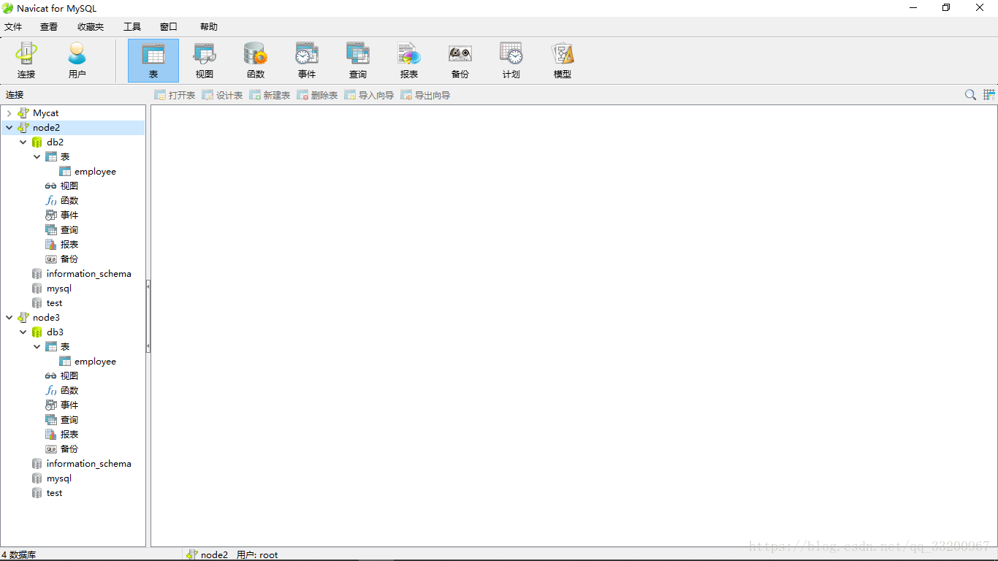Screen dimensions: 998x561
Task: Click the search magnifier icon
Action: coord(970,95)
